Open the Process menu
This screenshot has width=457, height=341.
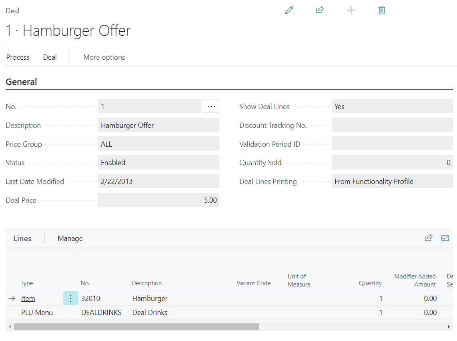(x=18, y=57)
